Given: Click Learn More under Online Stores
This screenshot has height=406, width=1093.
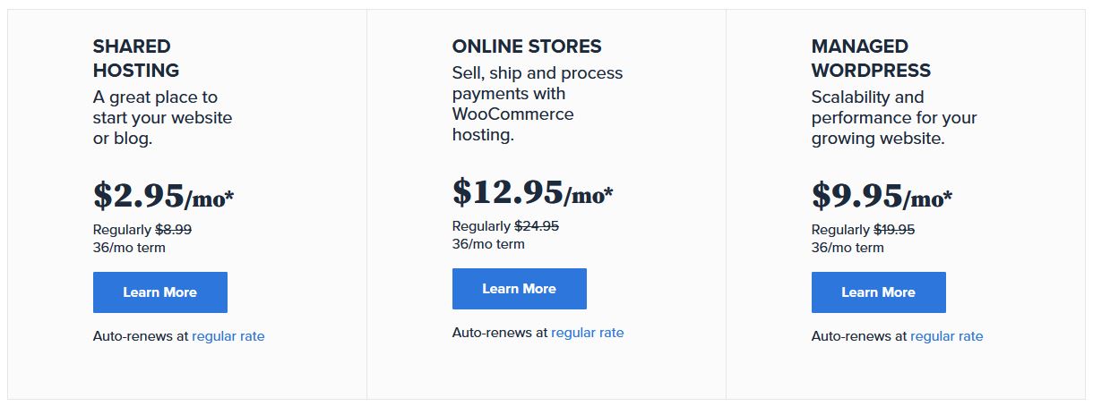Looking at the screenshot, I should pyautogui.click(x=519, y=289).
